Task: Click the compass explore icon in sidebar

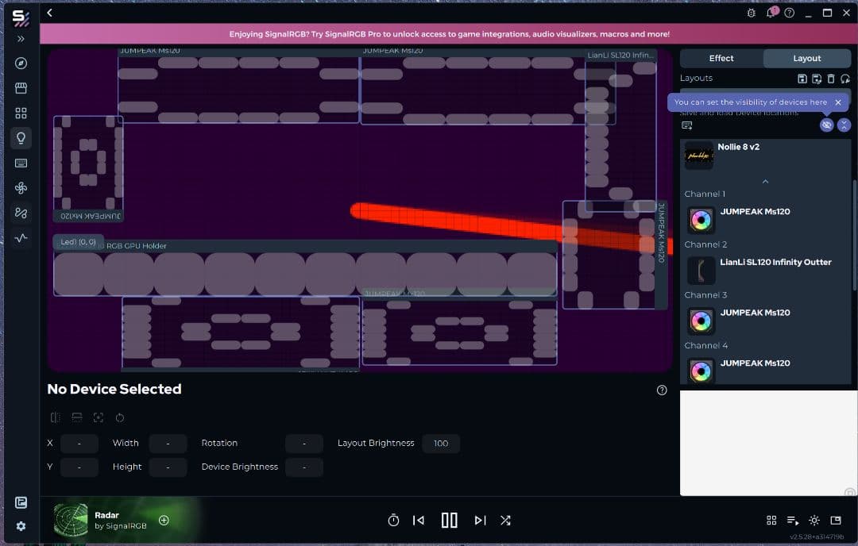Action: tap(21, 63)
